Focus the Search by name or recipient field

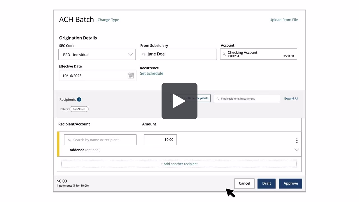(x=103, y=140)
